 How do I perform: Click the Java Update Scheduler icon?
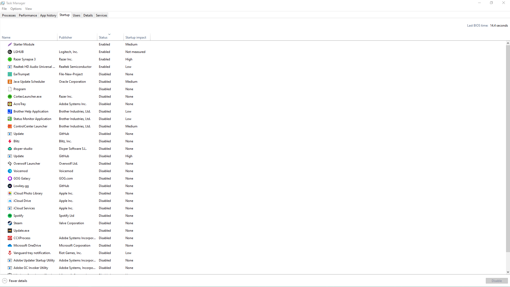[x=10, y=82]
